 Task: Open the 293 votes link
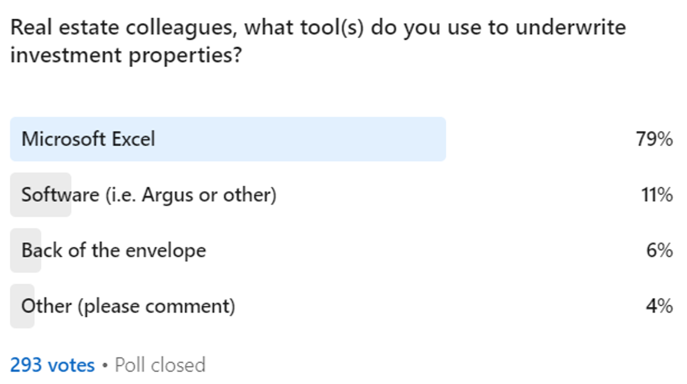coord(52,365)
